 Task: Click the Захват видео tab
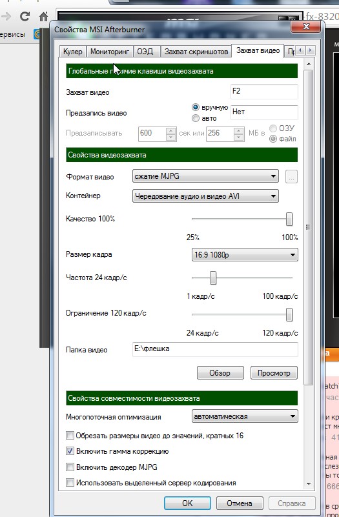click(x=258, y=51)
